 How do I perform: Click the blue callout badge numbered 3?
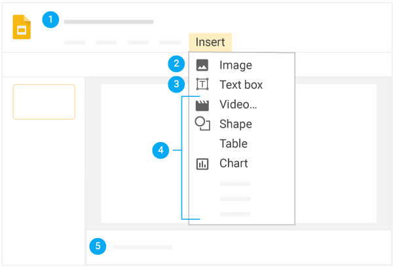pos(176,84)
